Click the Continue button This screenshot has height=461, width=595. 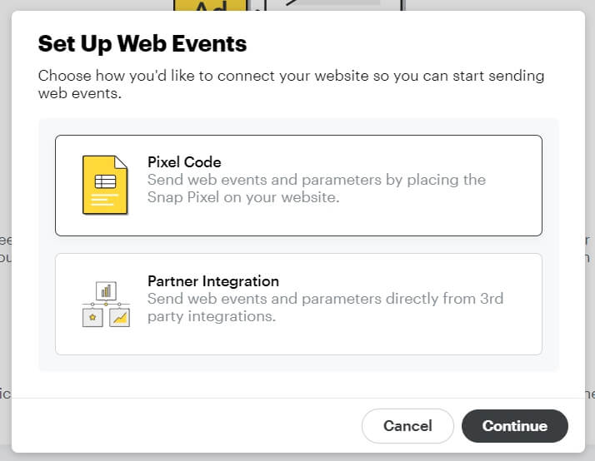[x=514, y=426]
